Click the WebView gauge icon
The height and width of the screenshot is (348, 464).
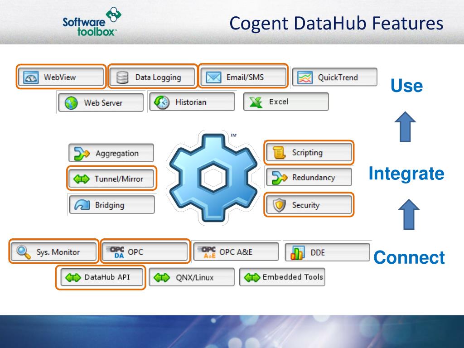(31, 77)
